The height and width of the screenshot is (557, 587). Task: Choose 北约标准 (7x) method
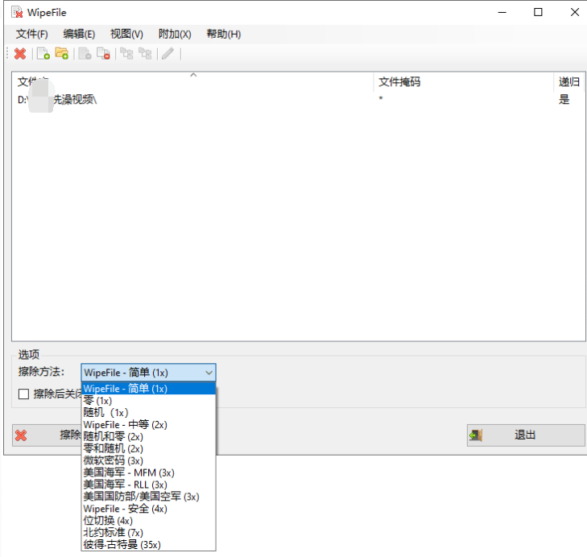148,532
